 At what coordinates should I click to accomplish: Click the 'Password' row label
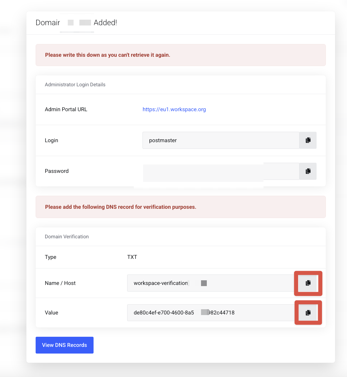coord(57,171)
